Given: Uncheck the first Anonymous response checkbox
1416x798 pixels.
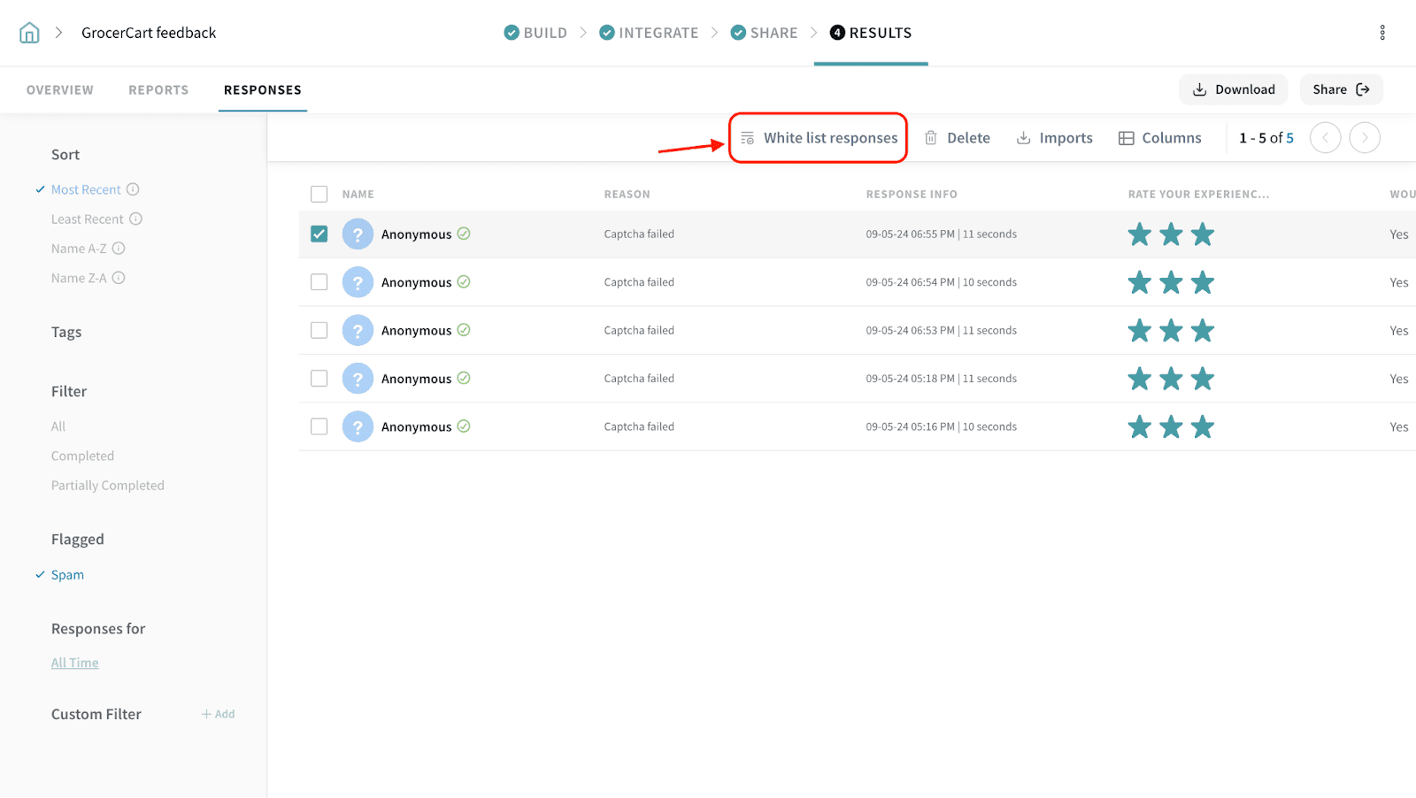Looking at the screenshot, I should click(319, 234).
